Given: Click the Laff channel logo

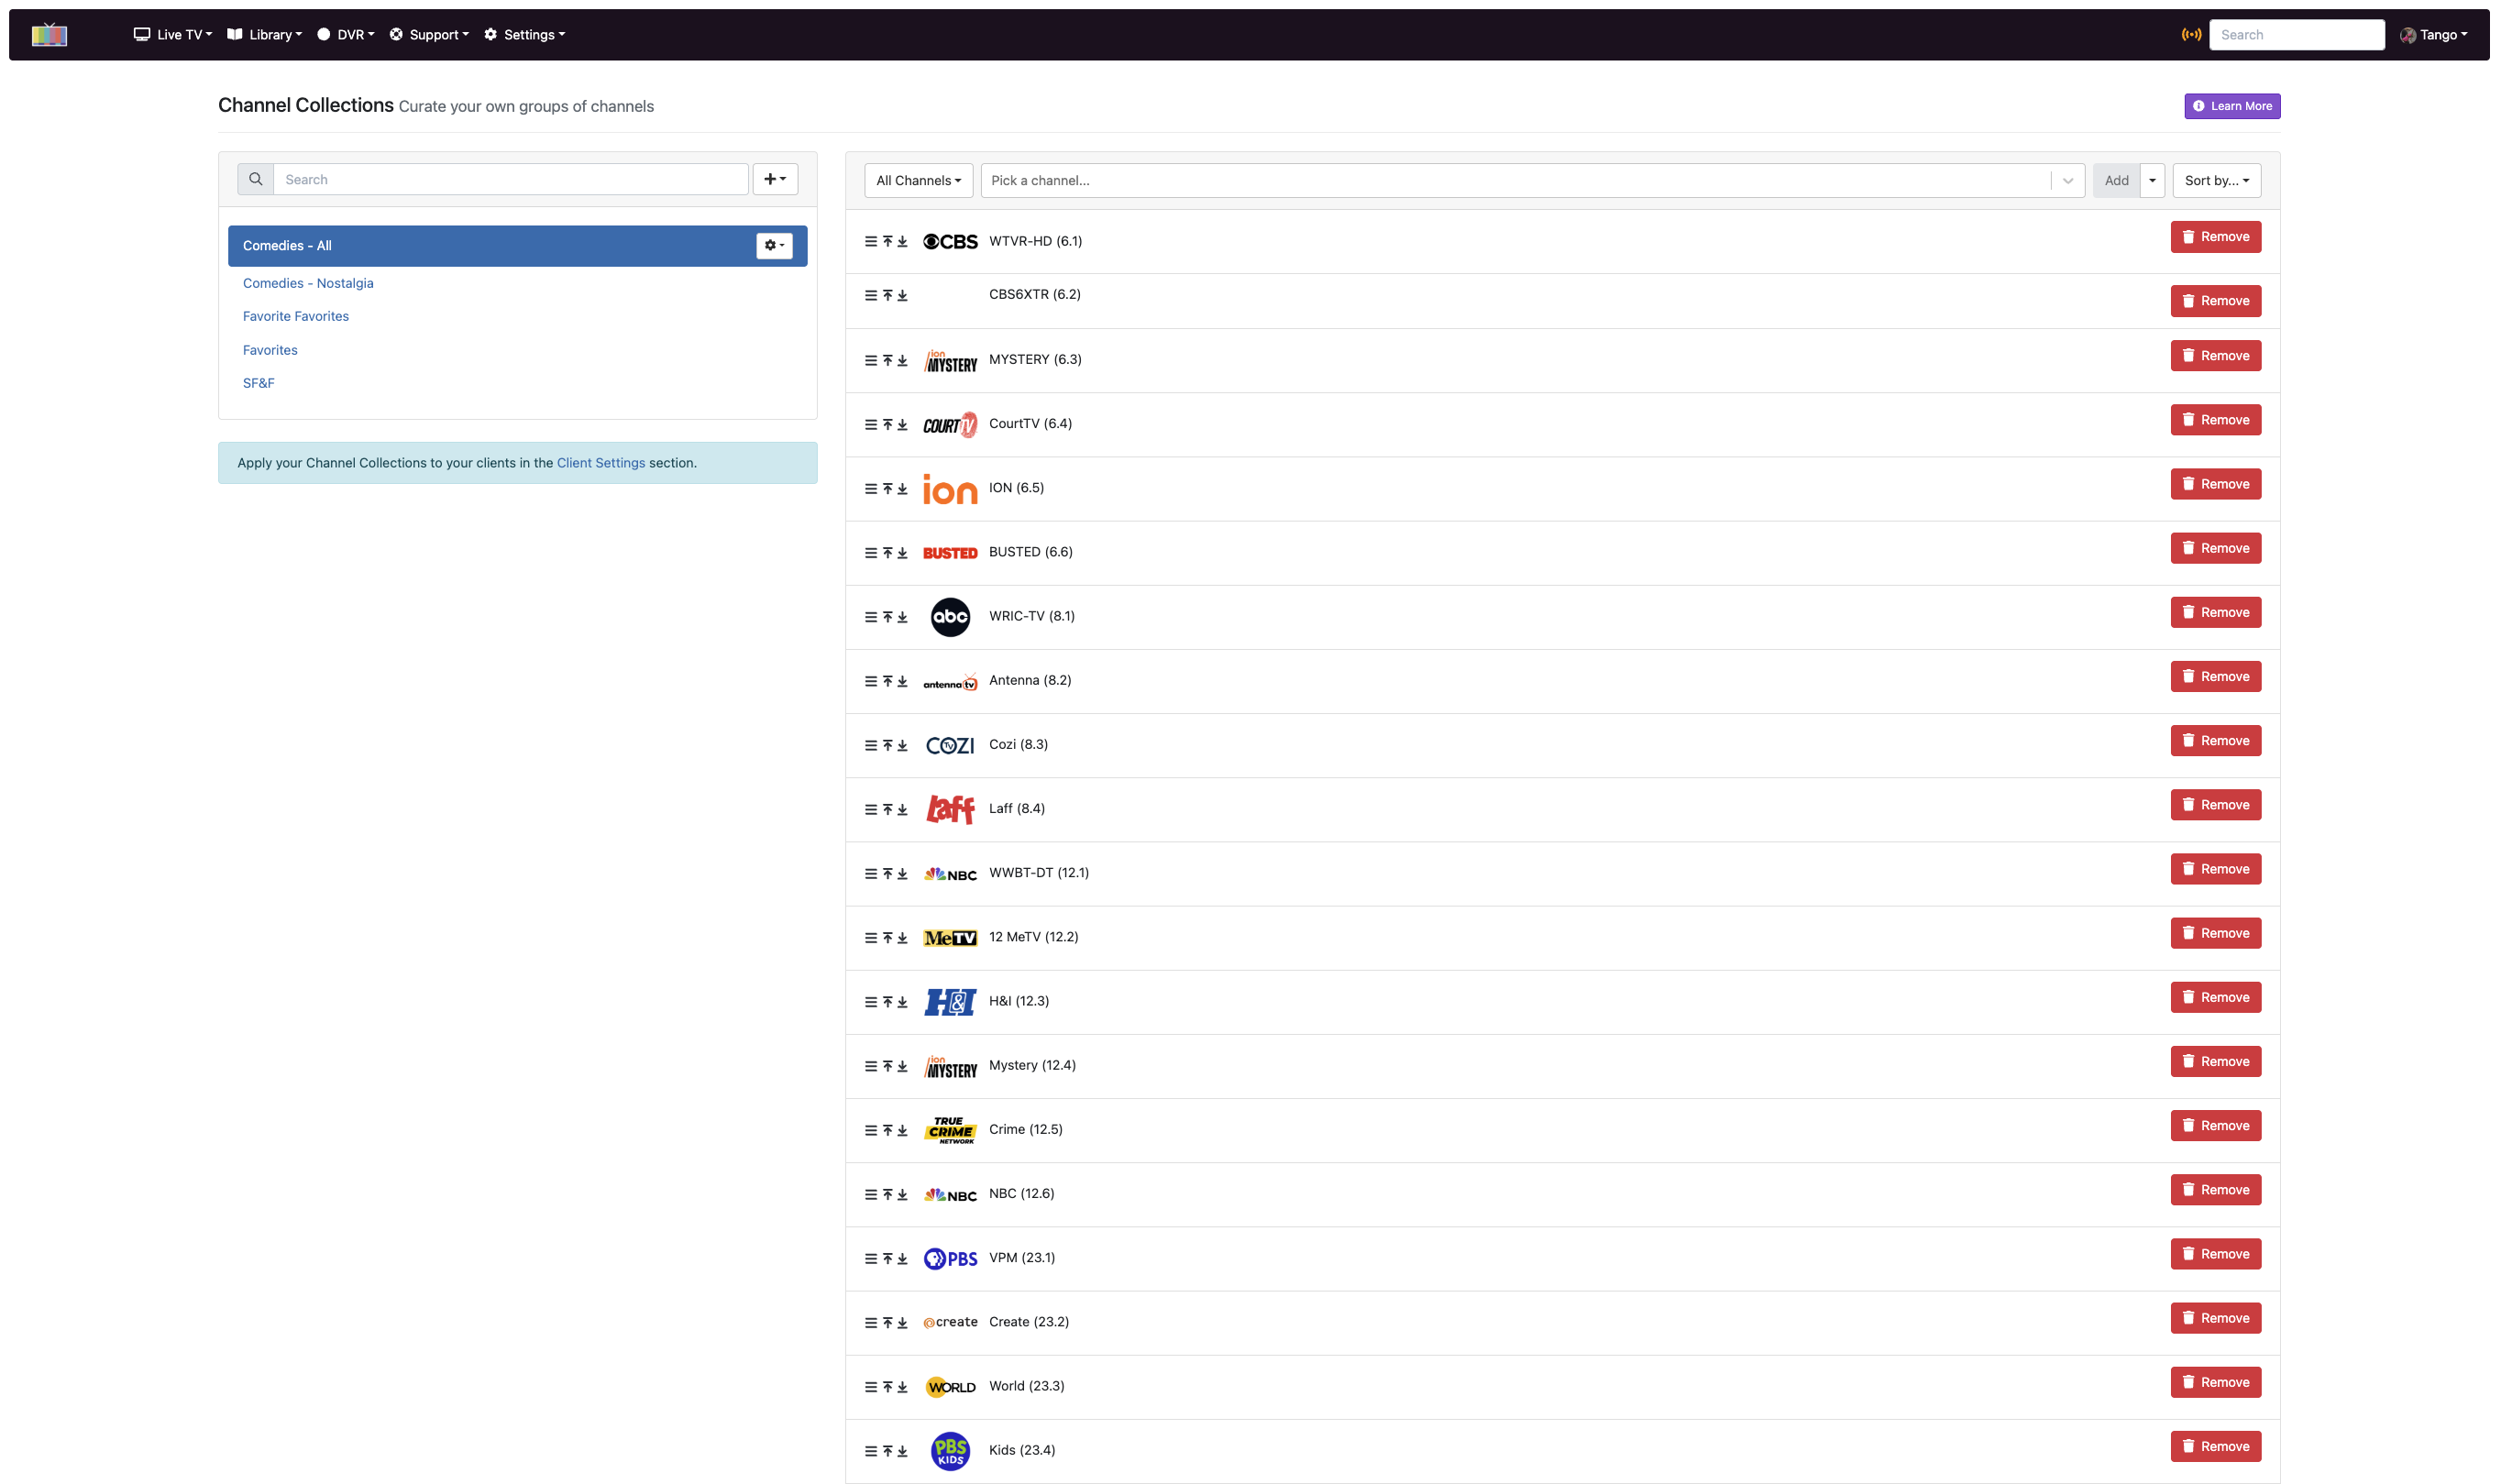Looking at the screenshot, I should pos(950,808).
